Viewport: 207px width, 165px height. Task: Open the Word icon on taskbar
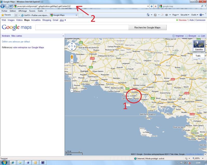click(x=43, y=163)
